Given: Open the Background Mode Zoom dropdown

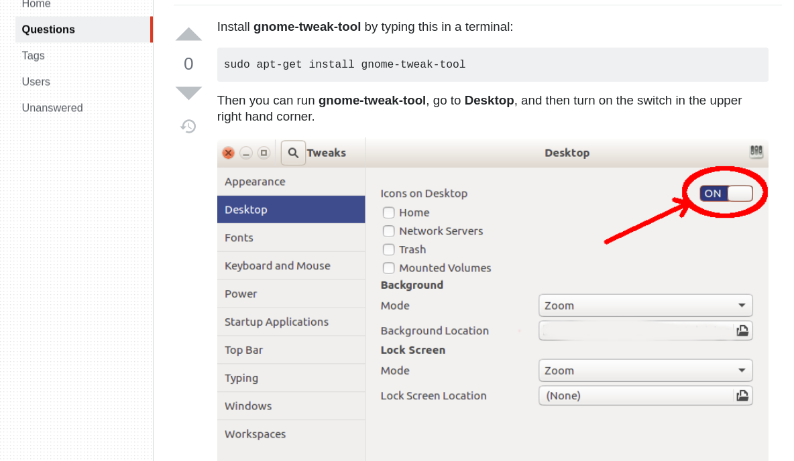Looking at the screenshot, I should point(646,306).
